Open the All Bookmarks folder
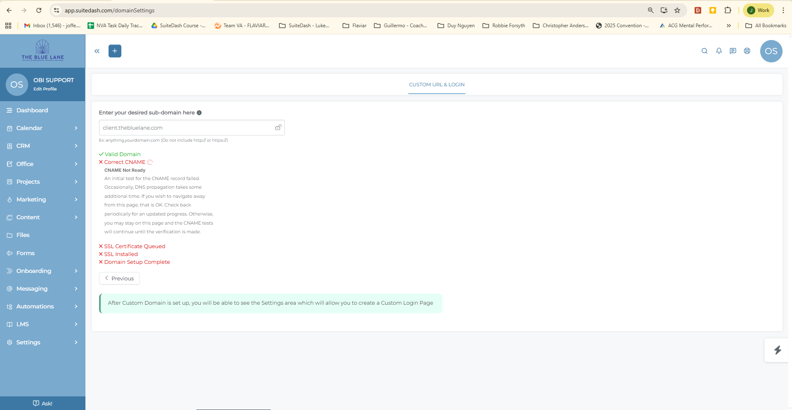Image resolution: width=792 pixels, height=410 pixels. coord(766,26)
